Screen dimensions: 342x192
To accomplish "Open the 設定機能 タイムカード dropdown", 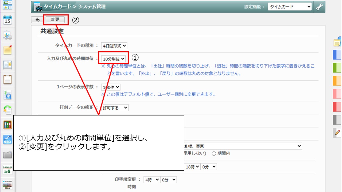I will tap(290, 7).
